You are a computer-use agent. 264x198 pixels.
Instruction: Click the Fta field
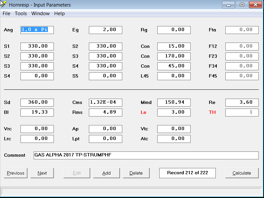[242, 30]
